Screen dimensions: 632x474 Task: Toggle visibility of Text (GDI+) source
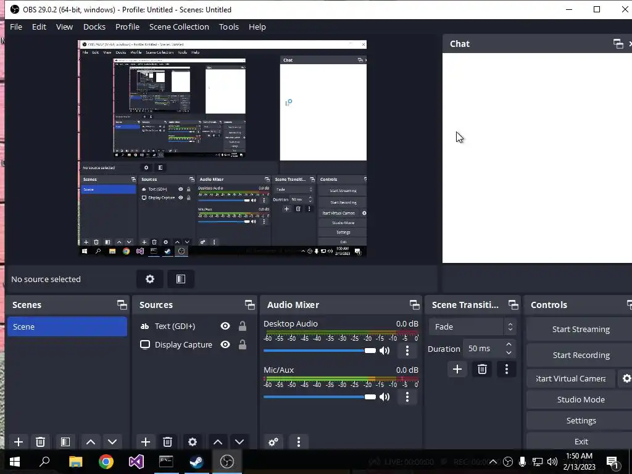pyautogui.click(x=225, y=326)
